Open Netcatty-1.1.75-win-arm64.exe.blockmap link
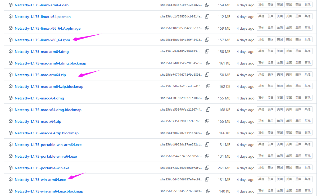Image resolution: width=317 pixels, height=196 pixels. click(49, 191)
